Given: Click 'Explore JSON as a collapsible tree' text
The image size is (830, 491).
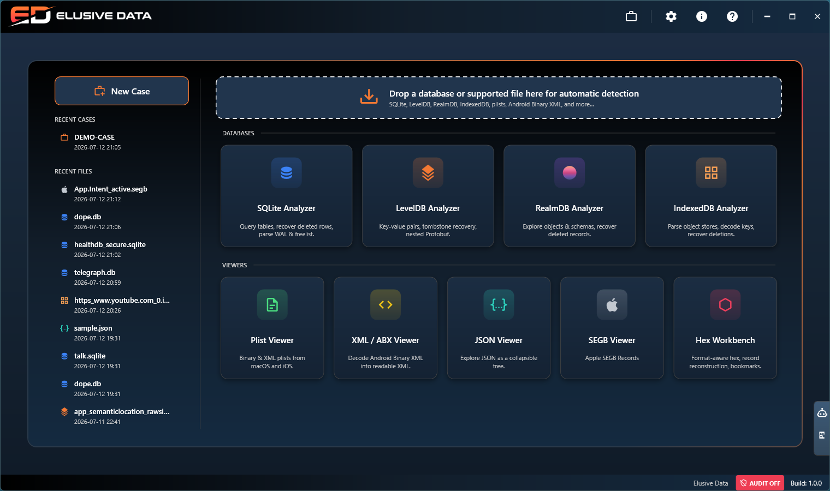Looking at the screenshot, I should tap(499, 362).
